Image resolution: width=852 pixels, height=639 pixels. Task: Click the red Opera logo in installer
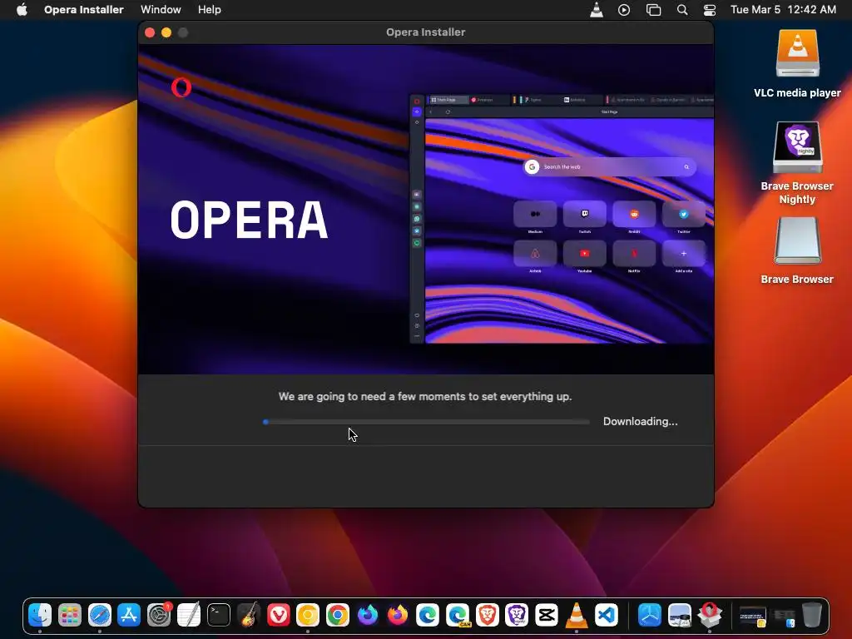(x=181, y=87)
